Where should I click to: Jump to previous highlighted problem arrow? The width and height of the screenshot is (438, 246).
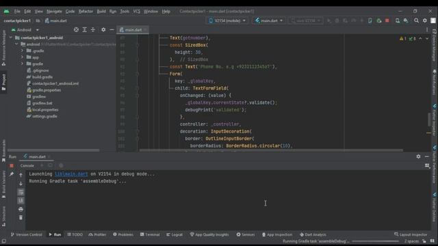coord(420,38)
